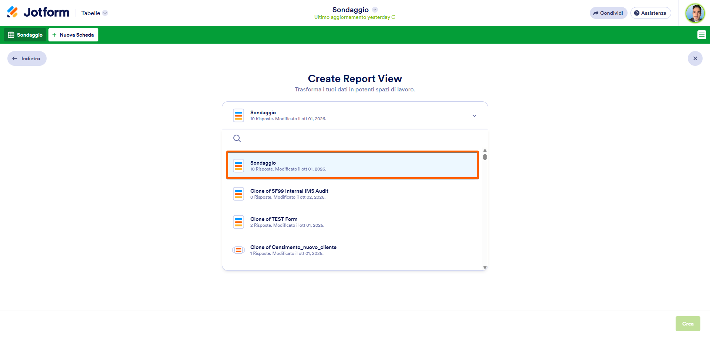This screenshot has height=337, width=710.
Task: Switch to the Sondaggio table tab
Action: 25,35
